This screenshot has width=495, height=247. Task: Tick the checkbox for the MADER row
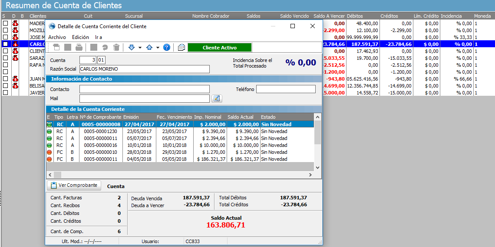pyautogui.click(x=5, y=23)
